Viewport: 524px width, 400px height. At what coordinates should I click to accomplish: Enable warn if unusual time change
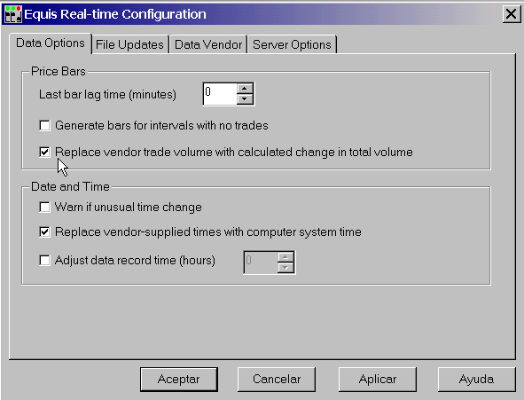[x=44, y=207]
